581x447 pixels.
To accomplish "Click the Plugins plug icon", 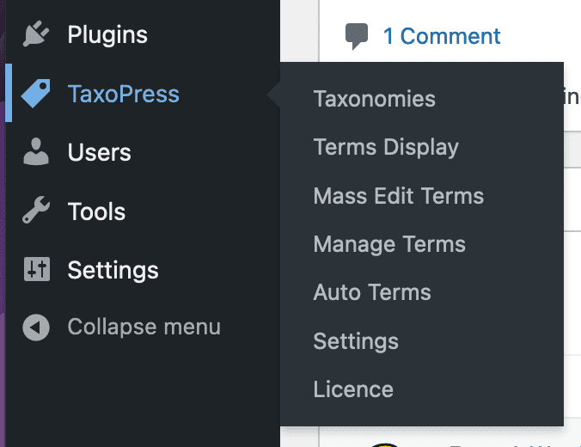I will click(x=35, y=34).
